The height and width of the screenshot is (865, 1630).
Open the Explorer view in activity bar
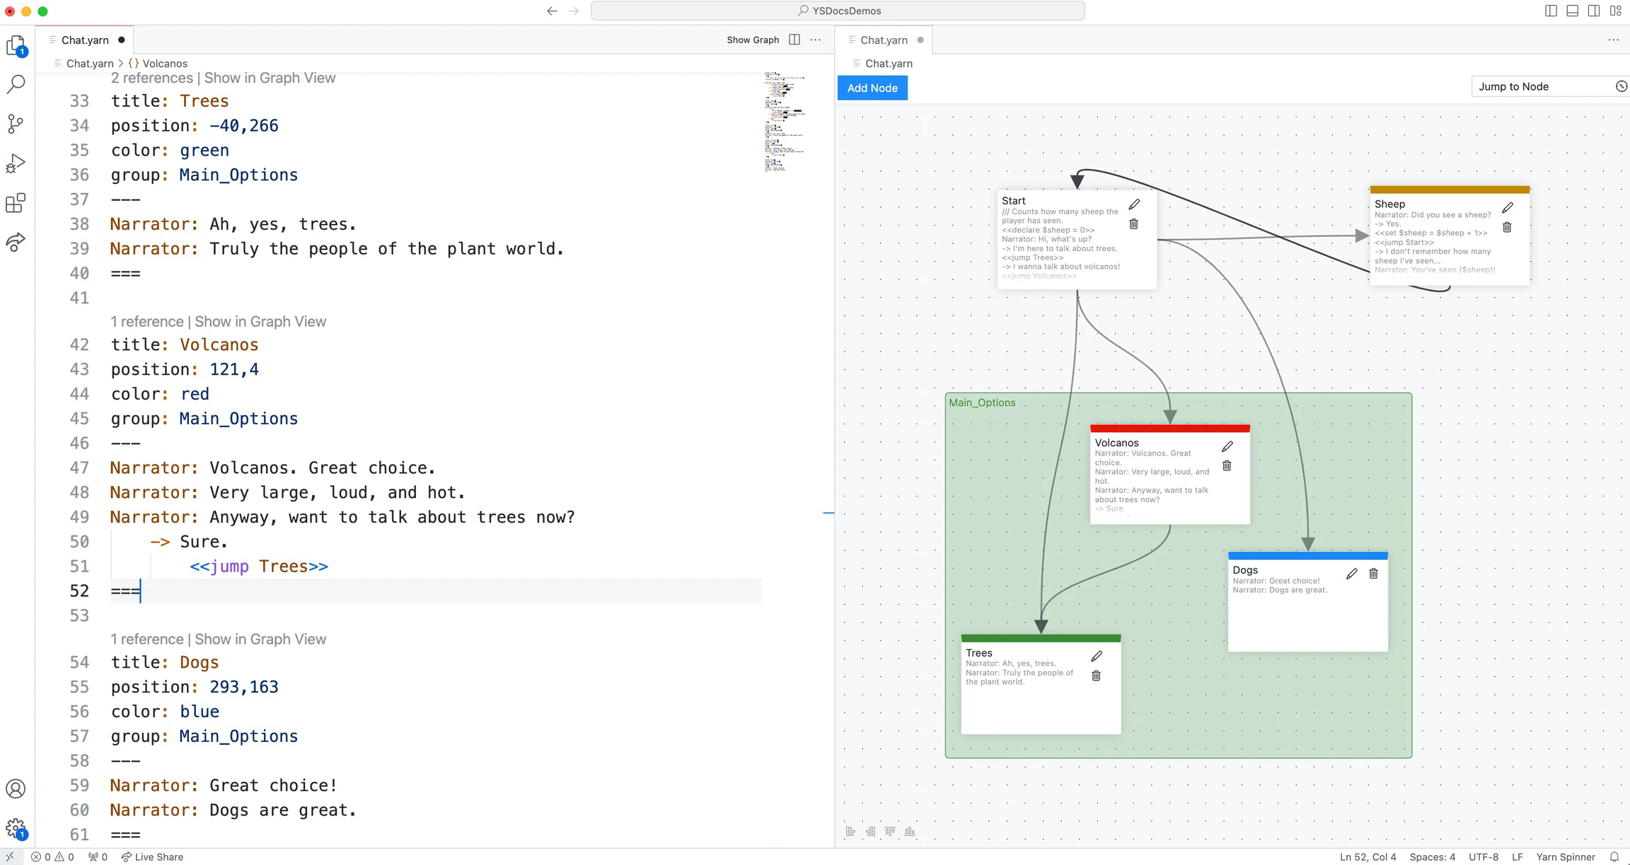(16, 47)
